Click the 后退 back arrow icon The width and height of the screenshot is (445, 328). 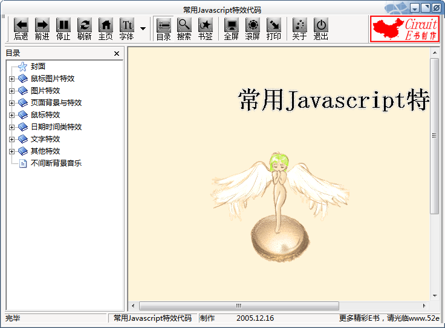point(21,25)
